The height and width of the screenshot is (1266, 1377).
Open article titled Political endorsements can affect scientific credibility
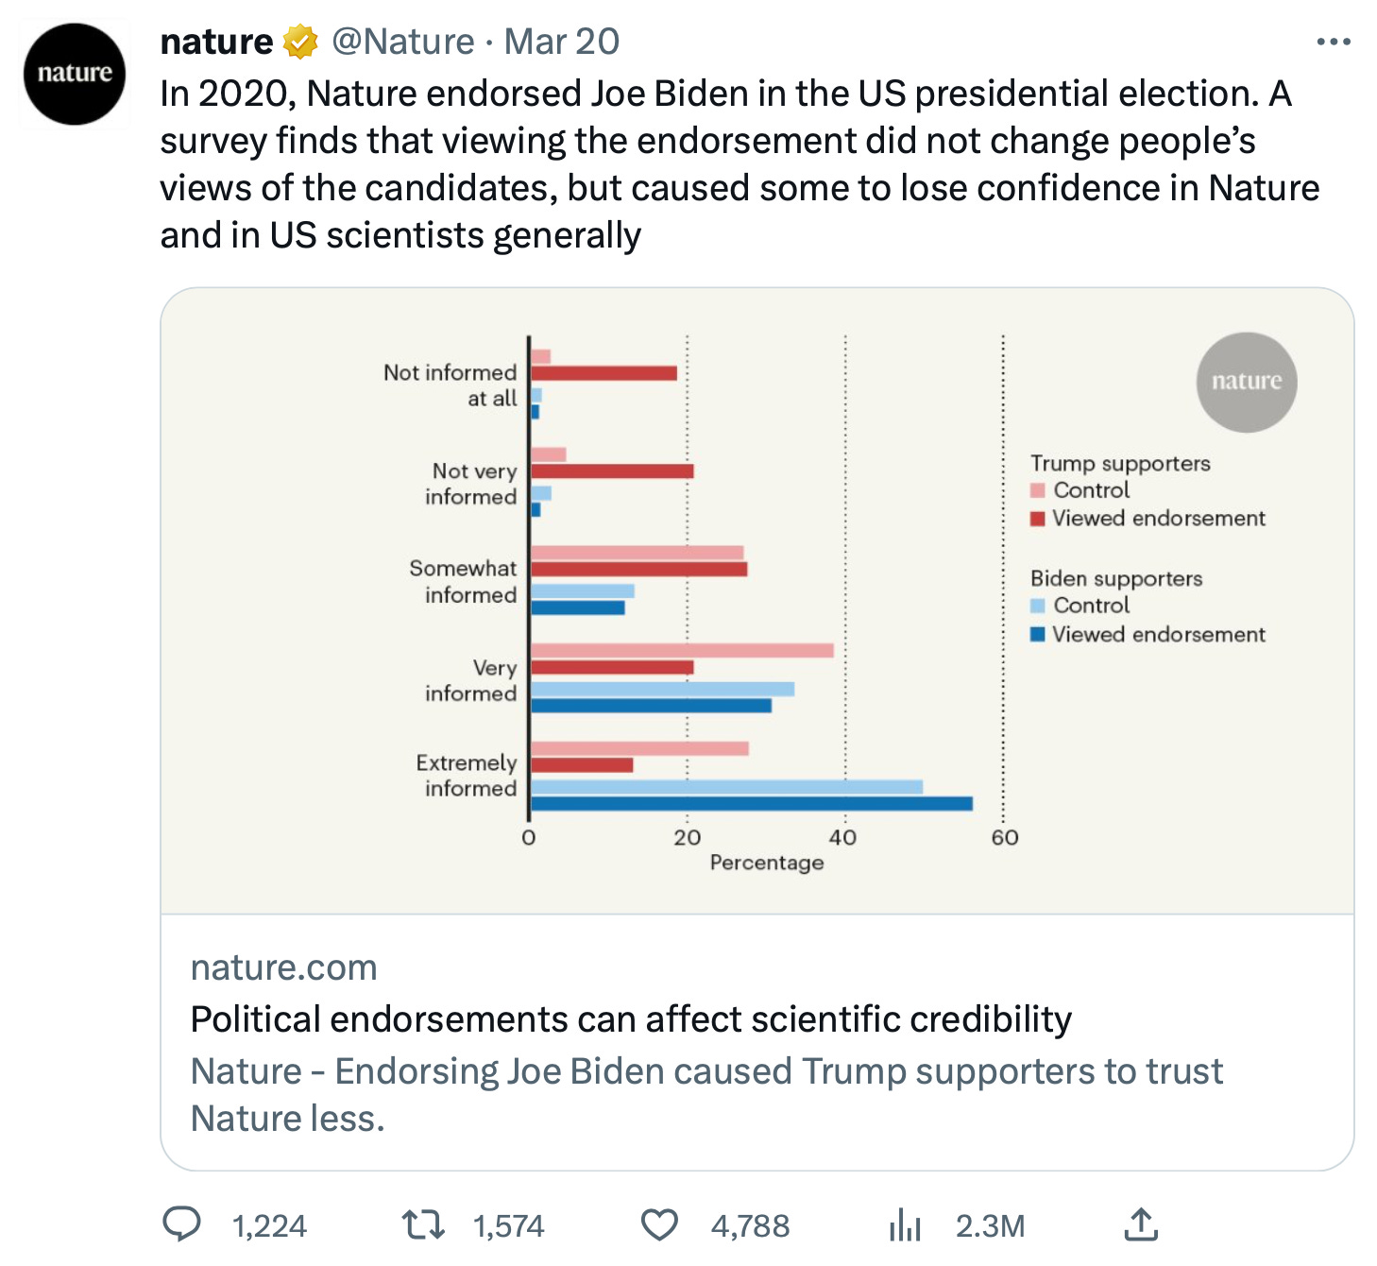point(631,1019)
